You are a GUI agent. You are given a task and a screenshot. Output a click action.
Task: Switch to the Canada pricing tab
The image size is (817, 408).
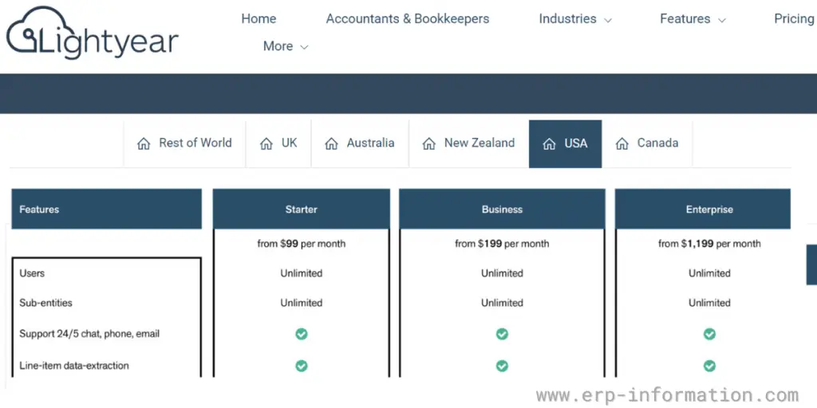647,143
